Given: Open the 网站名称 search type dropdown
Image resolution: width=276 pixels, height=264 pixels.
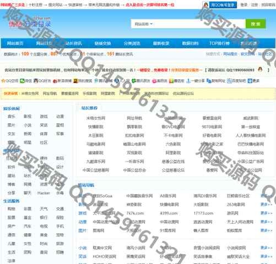Looking at the screenshot, I should [x=143, y=24].
